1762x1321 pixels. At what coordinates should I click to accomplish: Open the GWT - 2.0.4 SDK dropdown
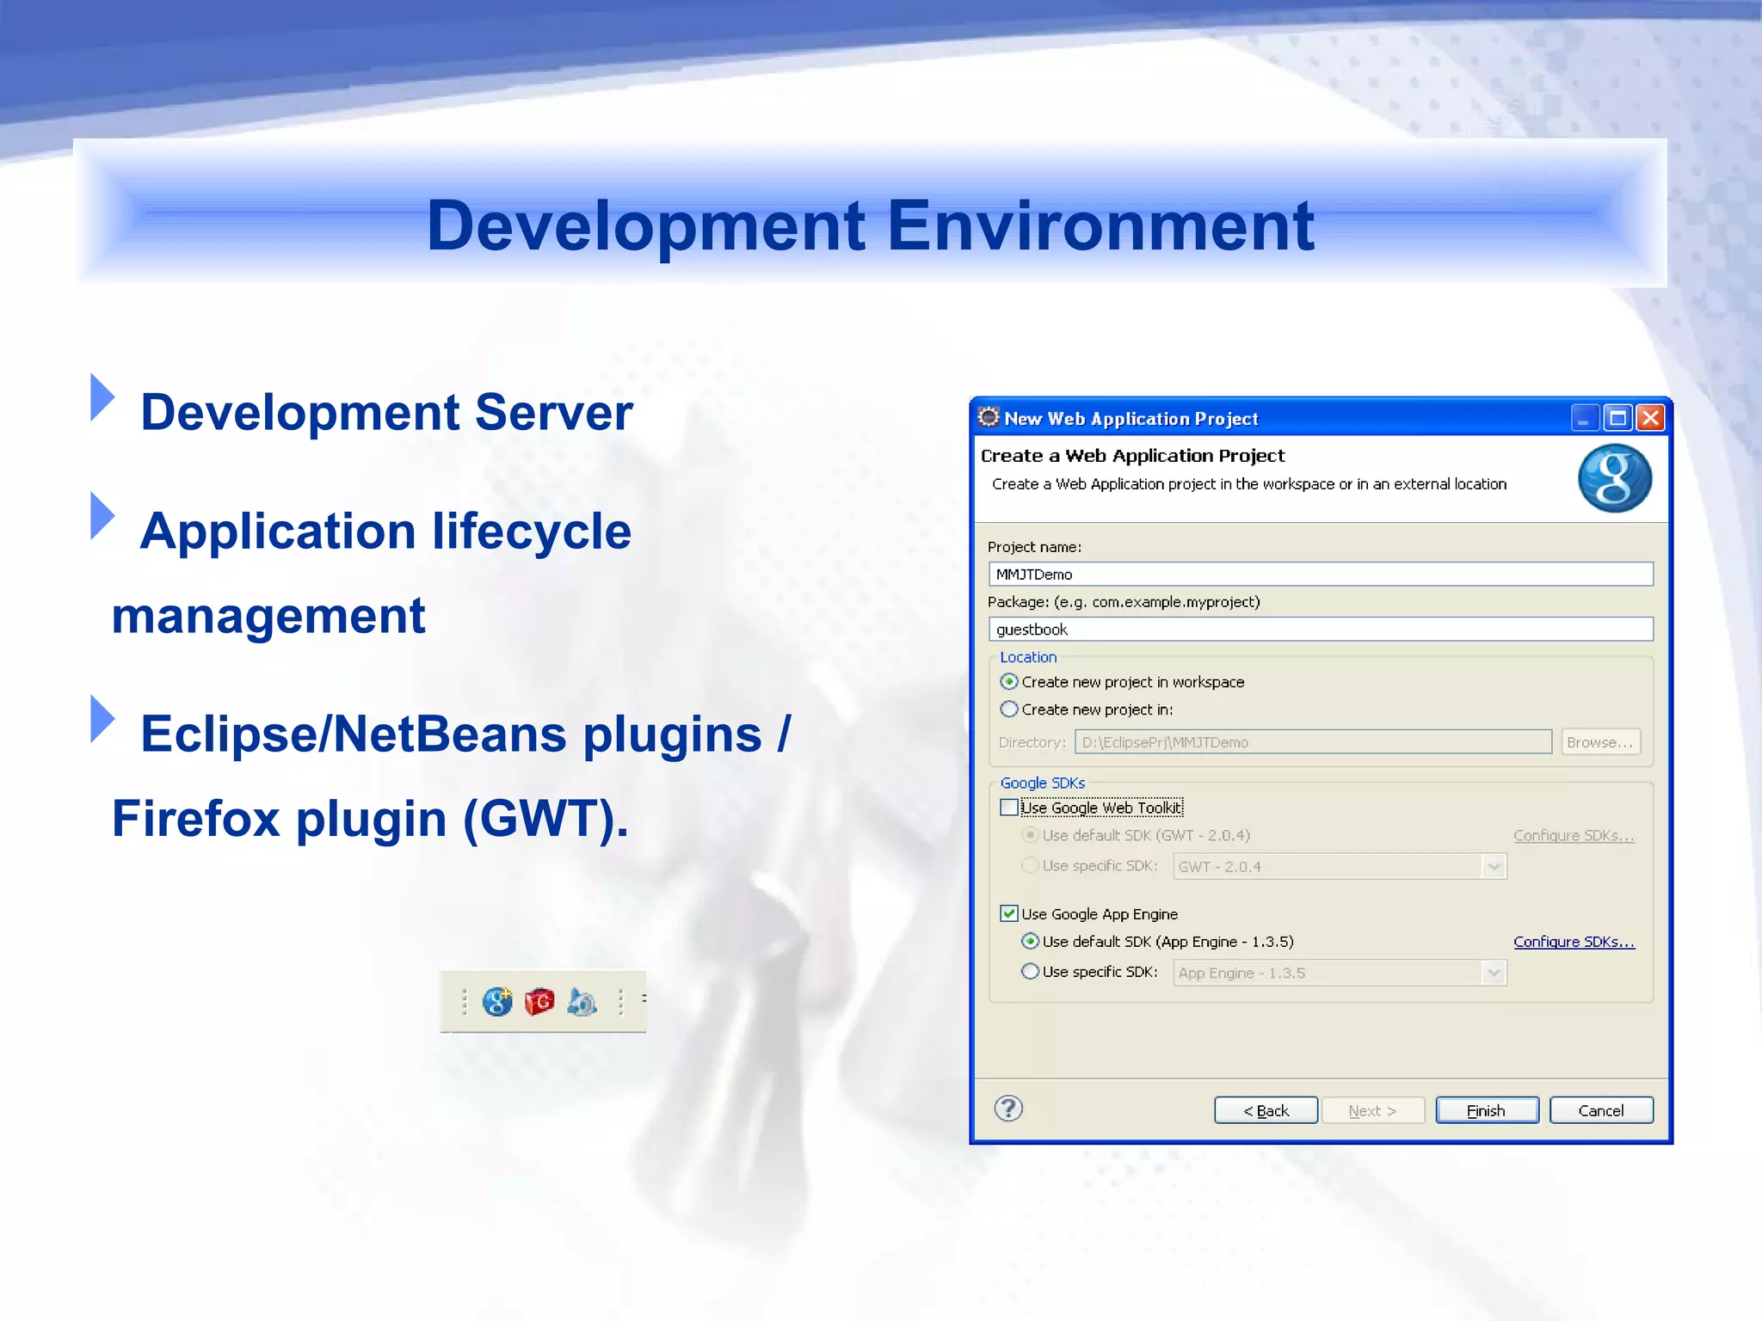click(1494, 867)
